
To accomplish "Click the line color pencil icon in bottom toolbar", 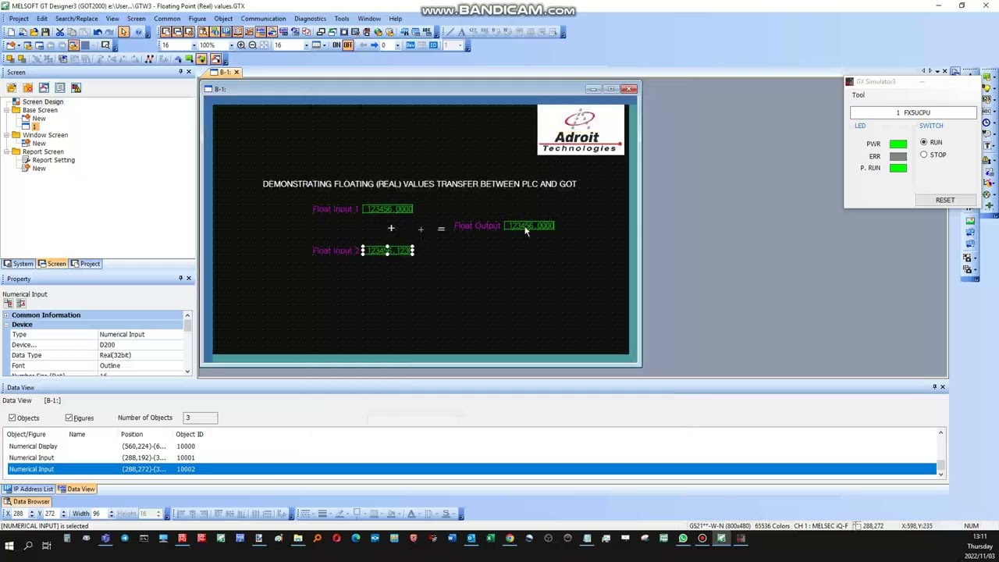I will point(340,514).
